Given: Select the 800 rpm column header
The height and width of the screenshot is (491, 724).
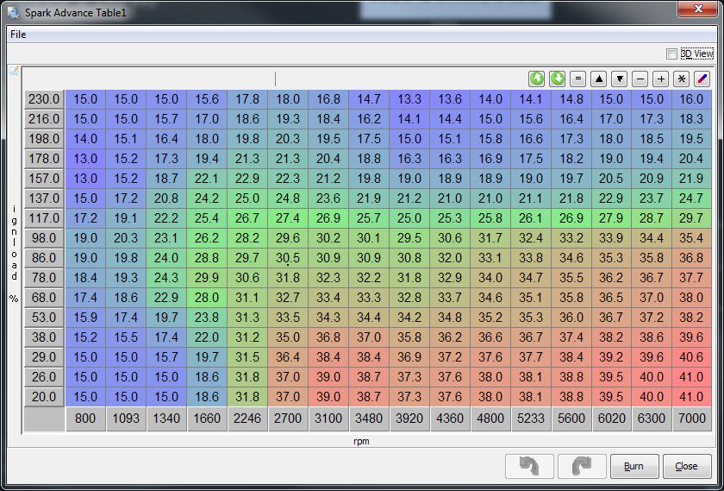Looking at the screenshot, I should [x=85, y=419].
